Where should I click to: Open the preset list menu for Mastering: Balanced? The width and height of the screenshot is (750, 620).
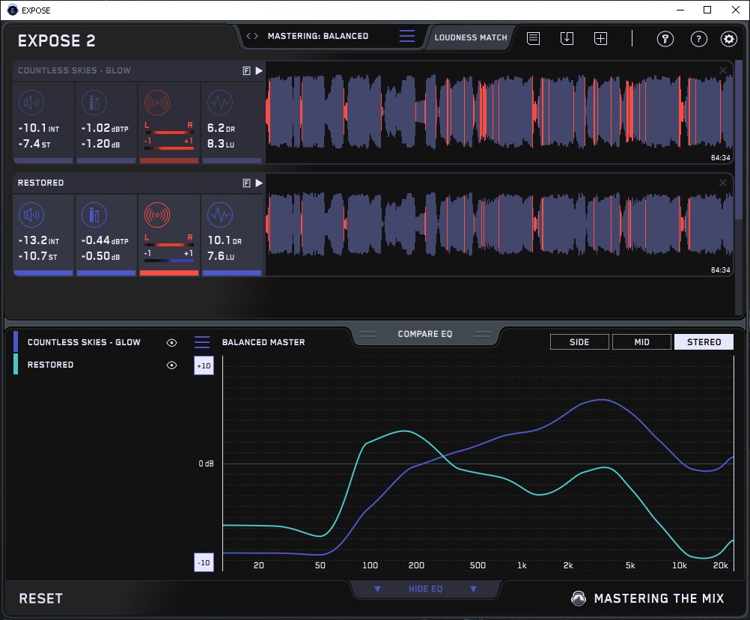(406, 36)
